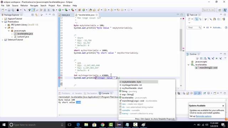Toggle Scheduled view in Task List toolbar

pyautogui.click(x=200, y=19)
